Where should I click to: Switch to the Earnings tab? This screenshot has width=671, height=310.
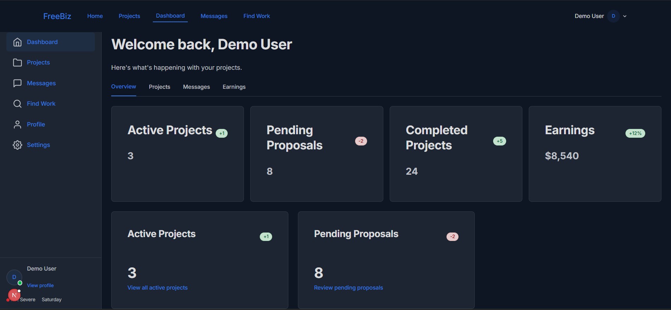(x=234, y=87)
